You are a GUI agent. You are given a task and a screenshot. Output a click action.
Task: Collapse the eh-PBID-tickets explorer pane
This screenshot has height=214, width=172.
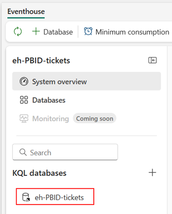point(152,60)
